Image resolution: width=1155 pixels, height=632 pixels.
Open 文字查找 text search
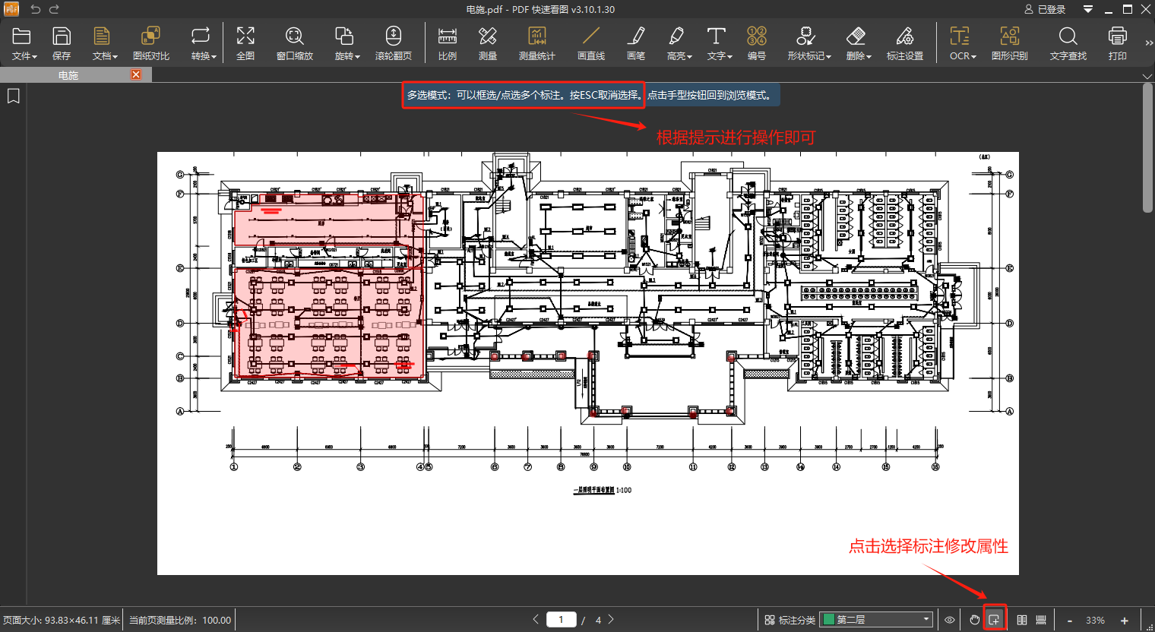pos(1068,43)
